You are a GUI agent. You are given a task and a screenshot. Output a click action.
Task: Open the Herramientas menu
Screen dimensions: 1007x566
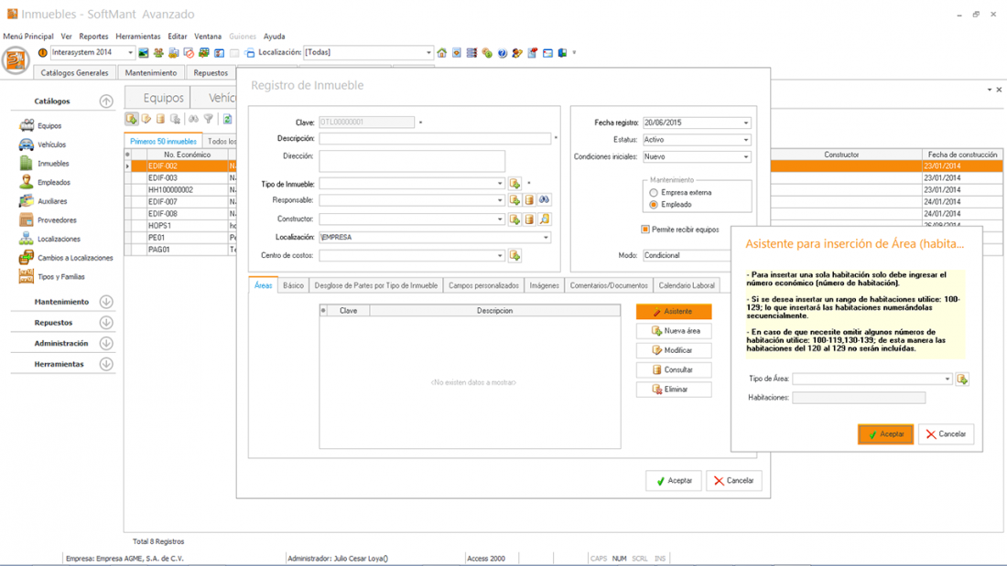point(137,37)
